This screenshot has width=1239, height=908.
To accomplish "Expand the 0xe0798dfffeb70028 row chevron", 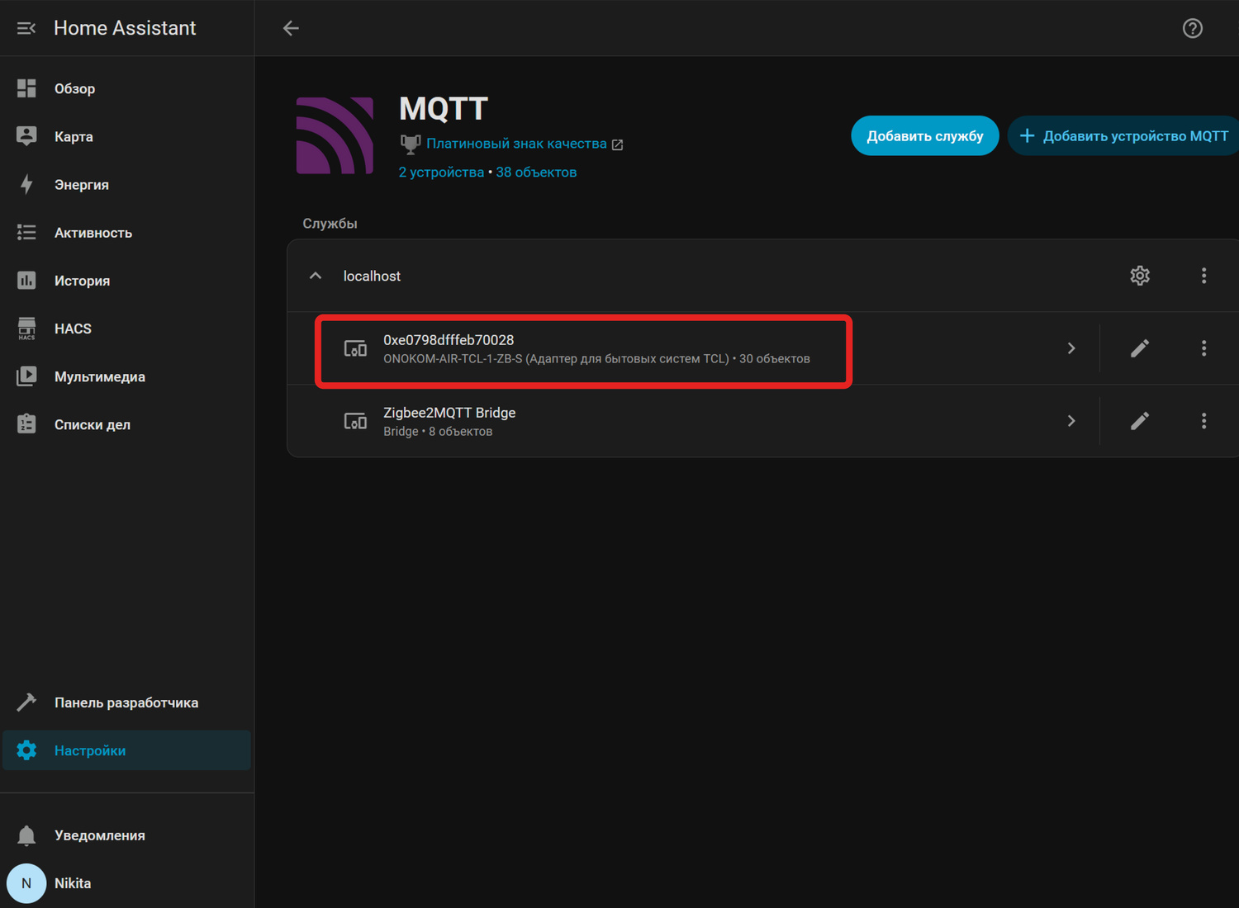I will coord(1071,348).
